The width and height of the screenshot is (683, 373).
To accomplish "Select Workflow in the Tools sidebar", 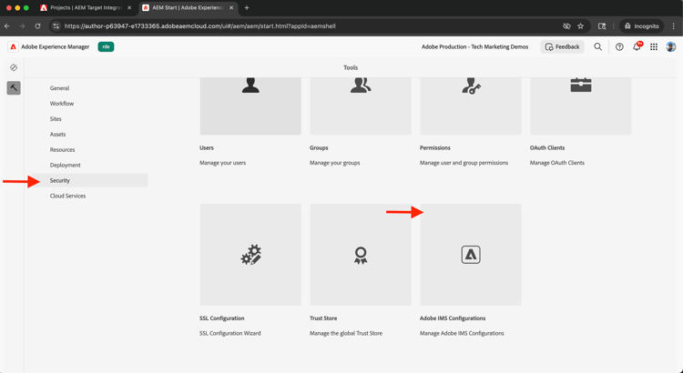I will [62, 104].
